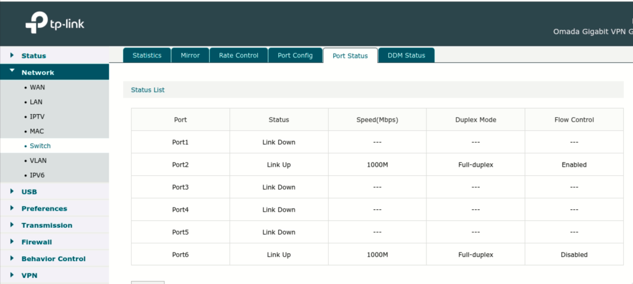
Task: Click the Flow Control column header
Action: (x=574, y=119)
